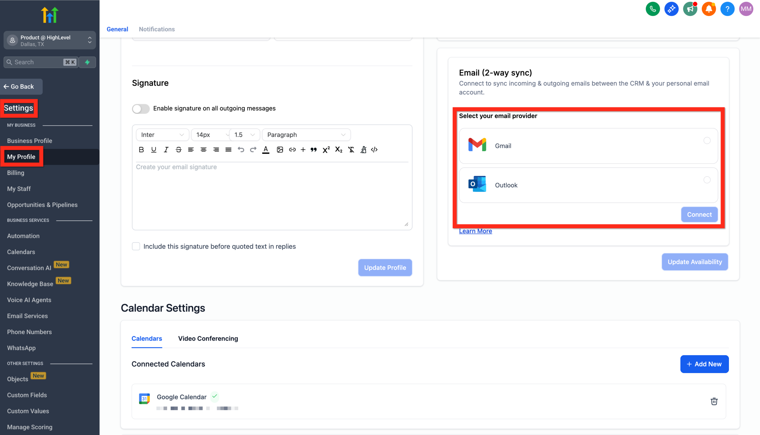760x435 pixels.
Task: Open code view via the signature toolbar icon
Action: pyautogui.click(x=374, y=150)
